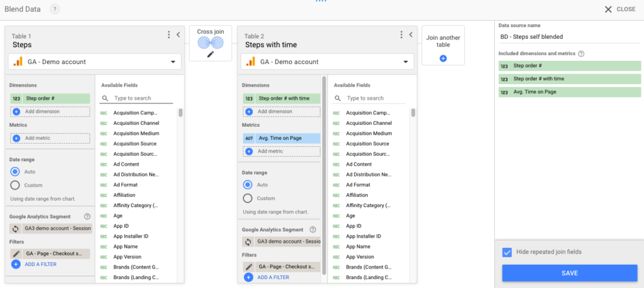Image resolution: width=644 pixels, height=288 pixels.
Task: Click ABC icon beside Table 2 Affiliation
Action: [x=336, y=195]
